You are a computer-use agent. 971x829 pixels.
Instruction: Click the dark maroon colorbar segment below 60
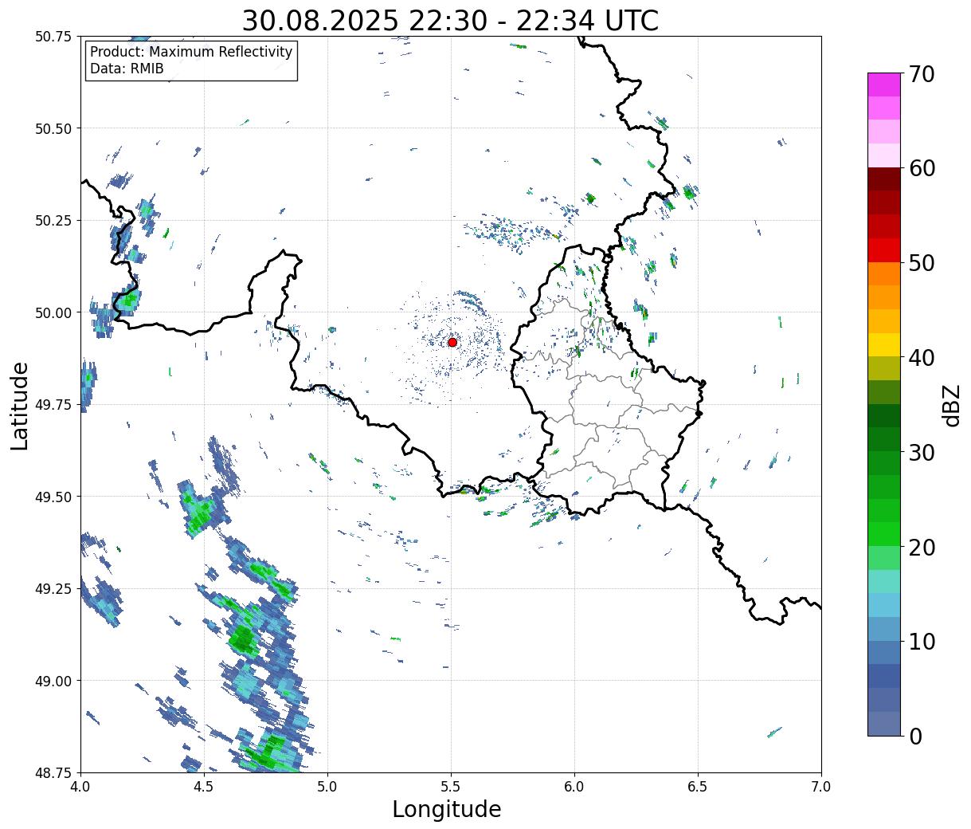pyautogui.click(x=884, y=179)
